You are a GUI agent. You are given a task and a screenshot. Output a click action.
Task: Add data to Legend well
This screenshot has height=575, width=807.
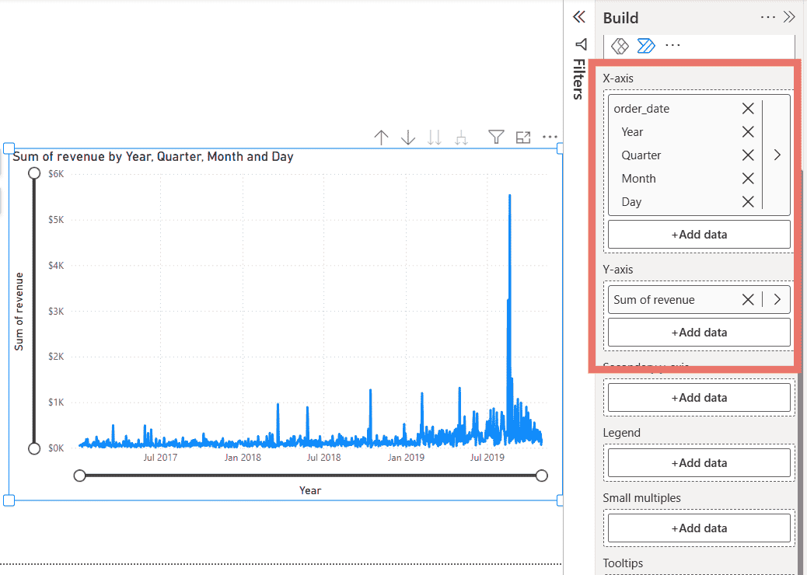point(699,463)
